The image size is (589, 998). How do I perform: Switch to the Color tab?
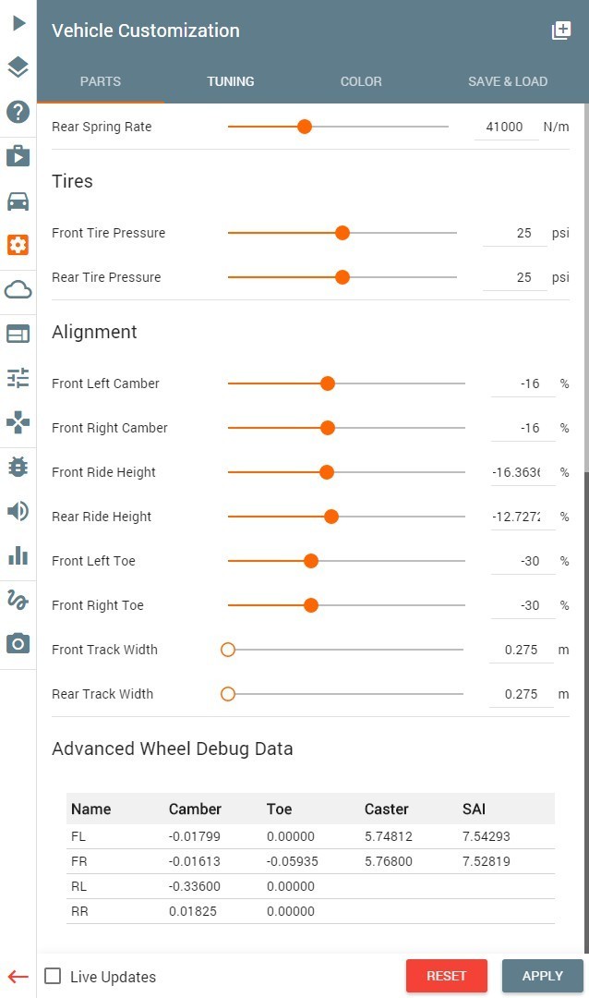361,81
